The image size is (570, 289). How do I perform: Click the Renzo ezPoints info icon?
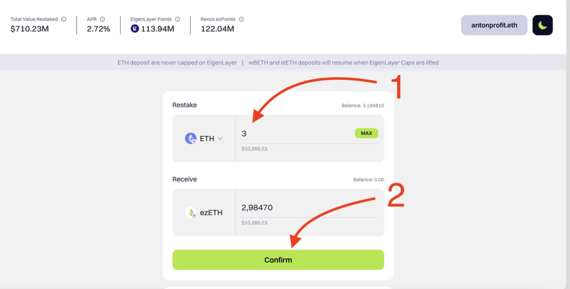coord(241,19)
